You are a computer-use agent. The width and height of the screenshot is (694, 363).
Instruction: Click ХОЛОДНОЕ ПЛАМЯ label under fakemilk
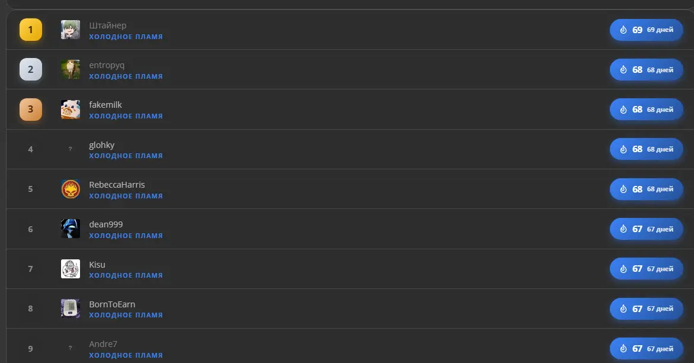(x=126, y=116)
